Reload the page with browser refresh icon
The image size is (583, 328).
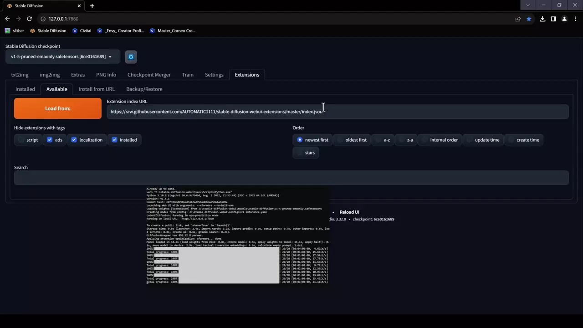click(30, 19)
